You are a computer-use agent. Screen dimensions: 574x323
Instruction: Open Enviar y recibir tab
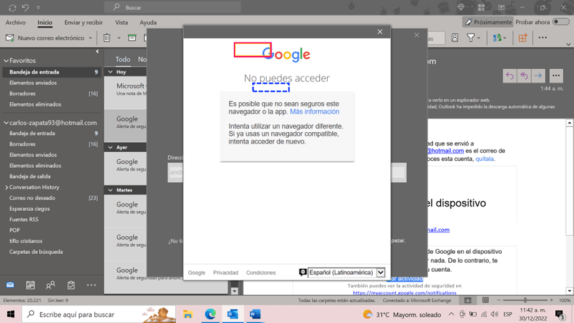coord(84,22)
